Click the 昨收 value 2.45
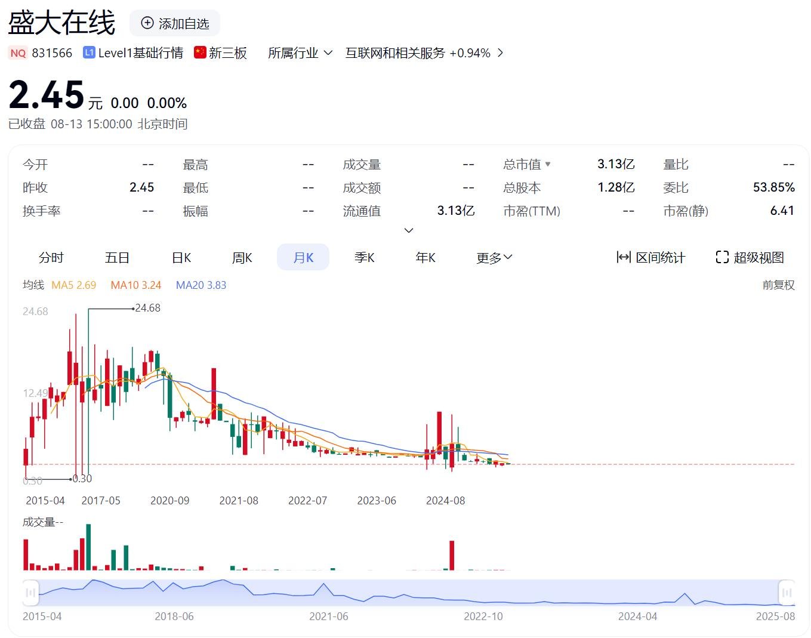 (x=142, y=187)
